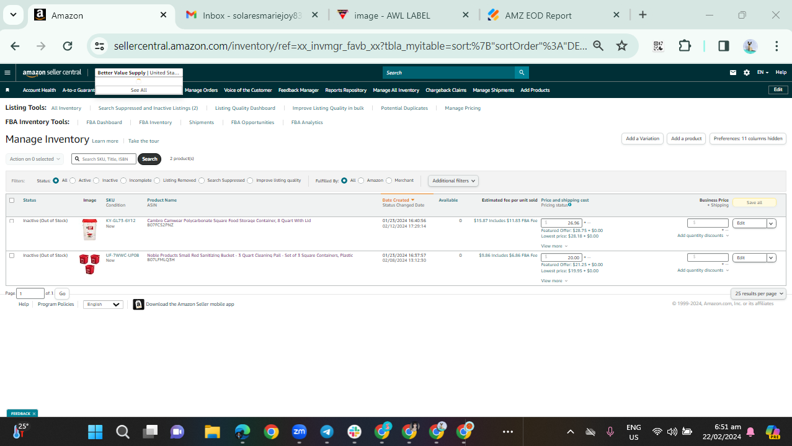
Task: Open the Seller Central hamburger menu
Action: pyautogui.click(x=7, y=73)
